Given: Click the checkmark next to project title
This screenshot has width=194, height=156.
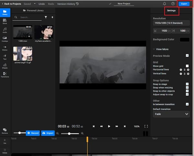Looking at the screenshot, I should 110,4.
